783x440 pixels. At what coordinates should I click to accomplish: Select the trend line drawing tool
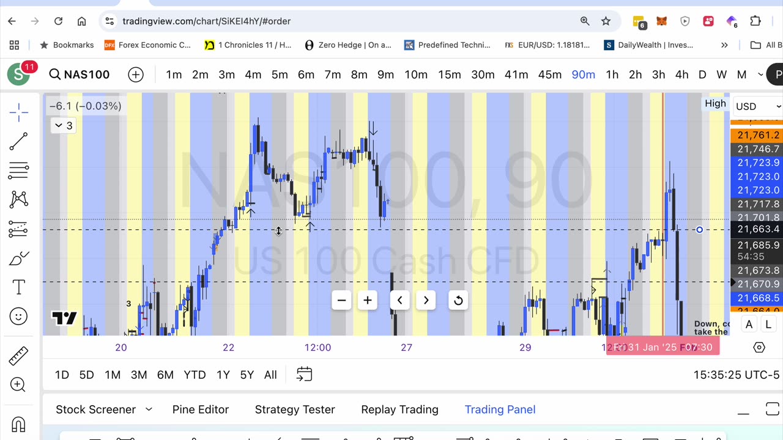pyautogui.click(x=18, y=141)
